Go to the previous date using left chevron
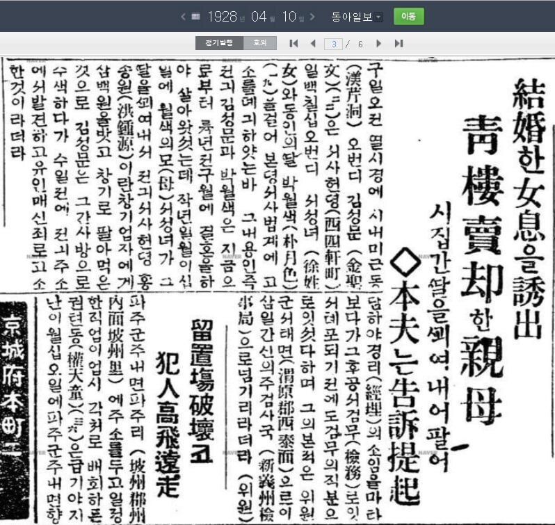Viewport: 555px width, 525px height. (x=183, y=16)
